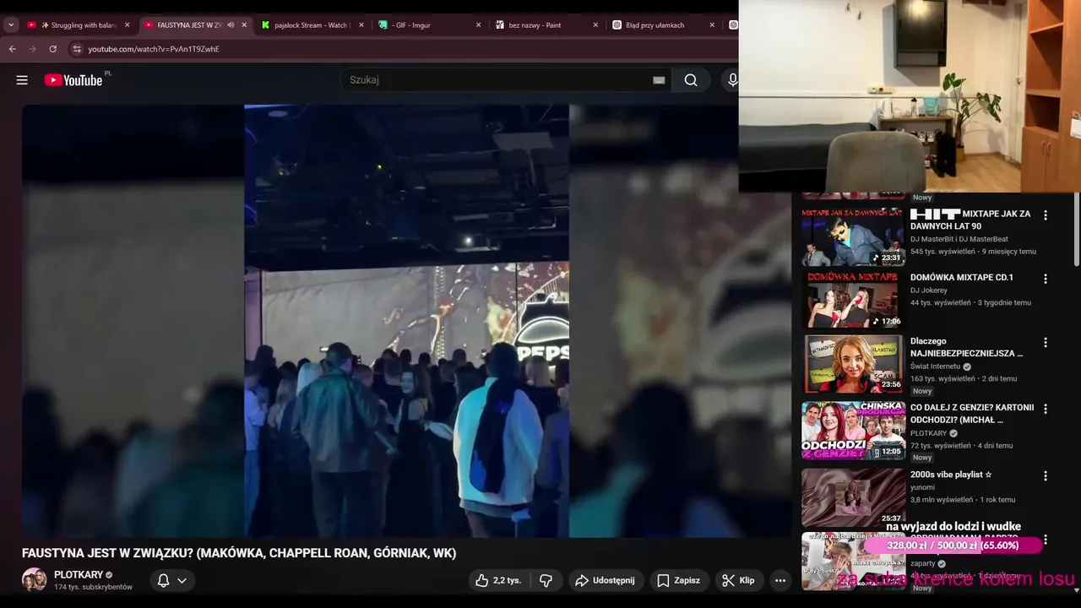Open options menu for MIXTAPE JAK ZA DAWNYCH
1081x608 pixels.
pyautogui.click(x=1046, y=215)
